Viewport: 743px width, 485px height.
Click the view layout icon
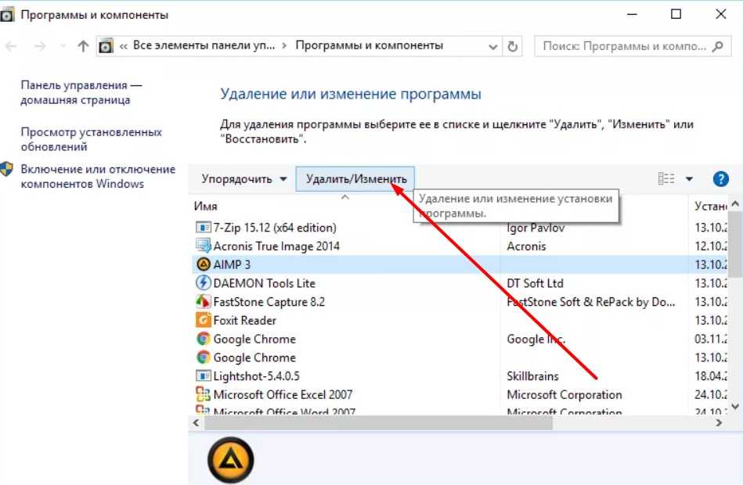[x=666, y=178]
